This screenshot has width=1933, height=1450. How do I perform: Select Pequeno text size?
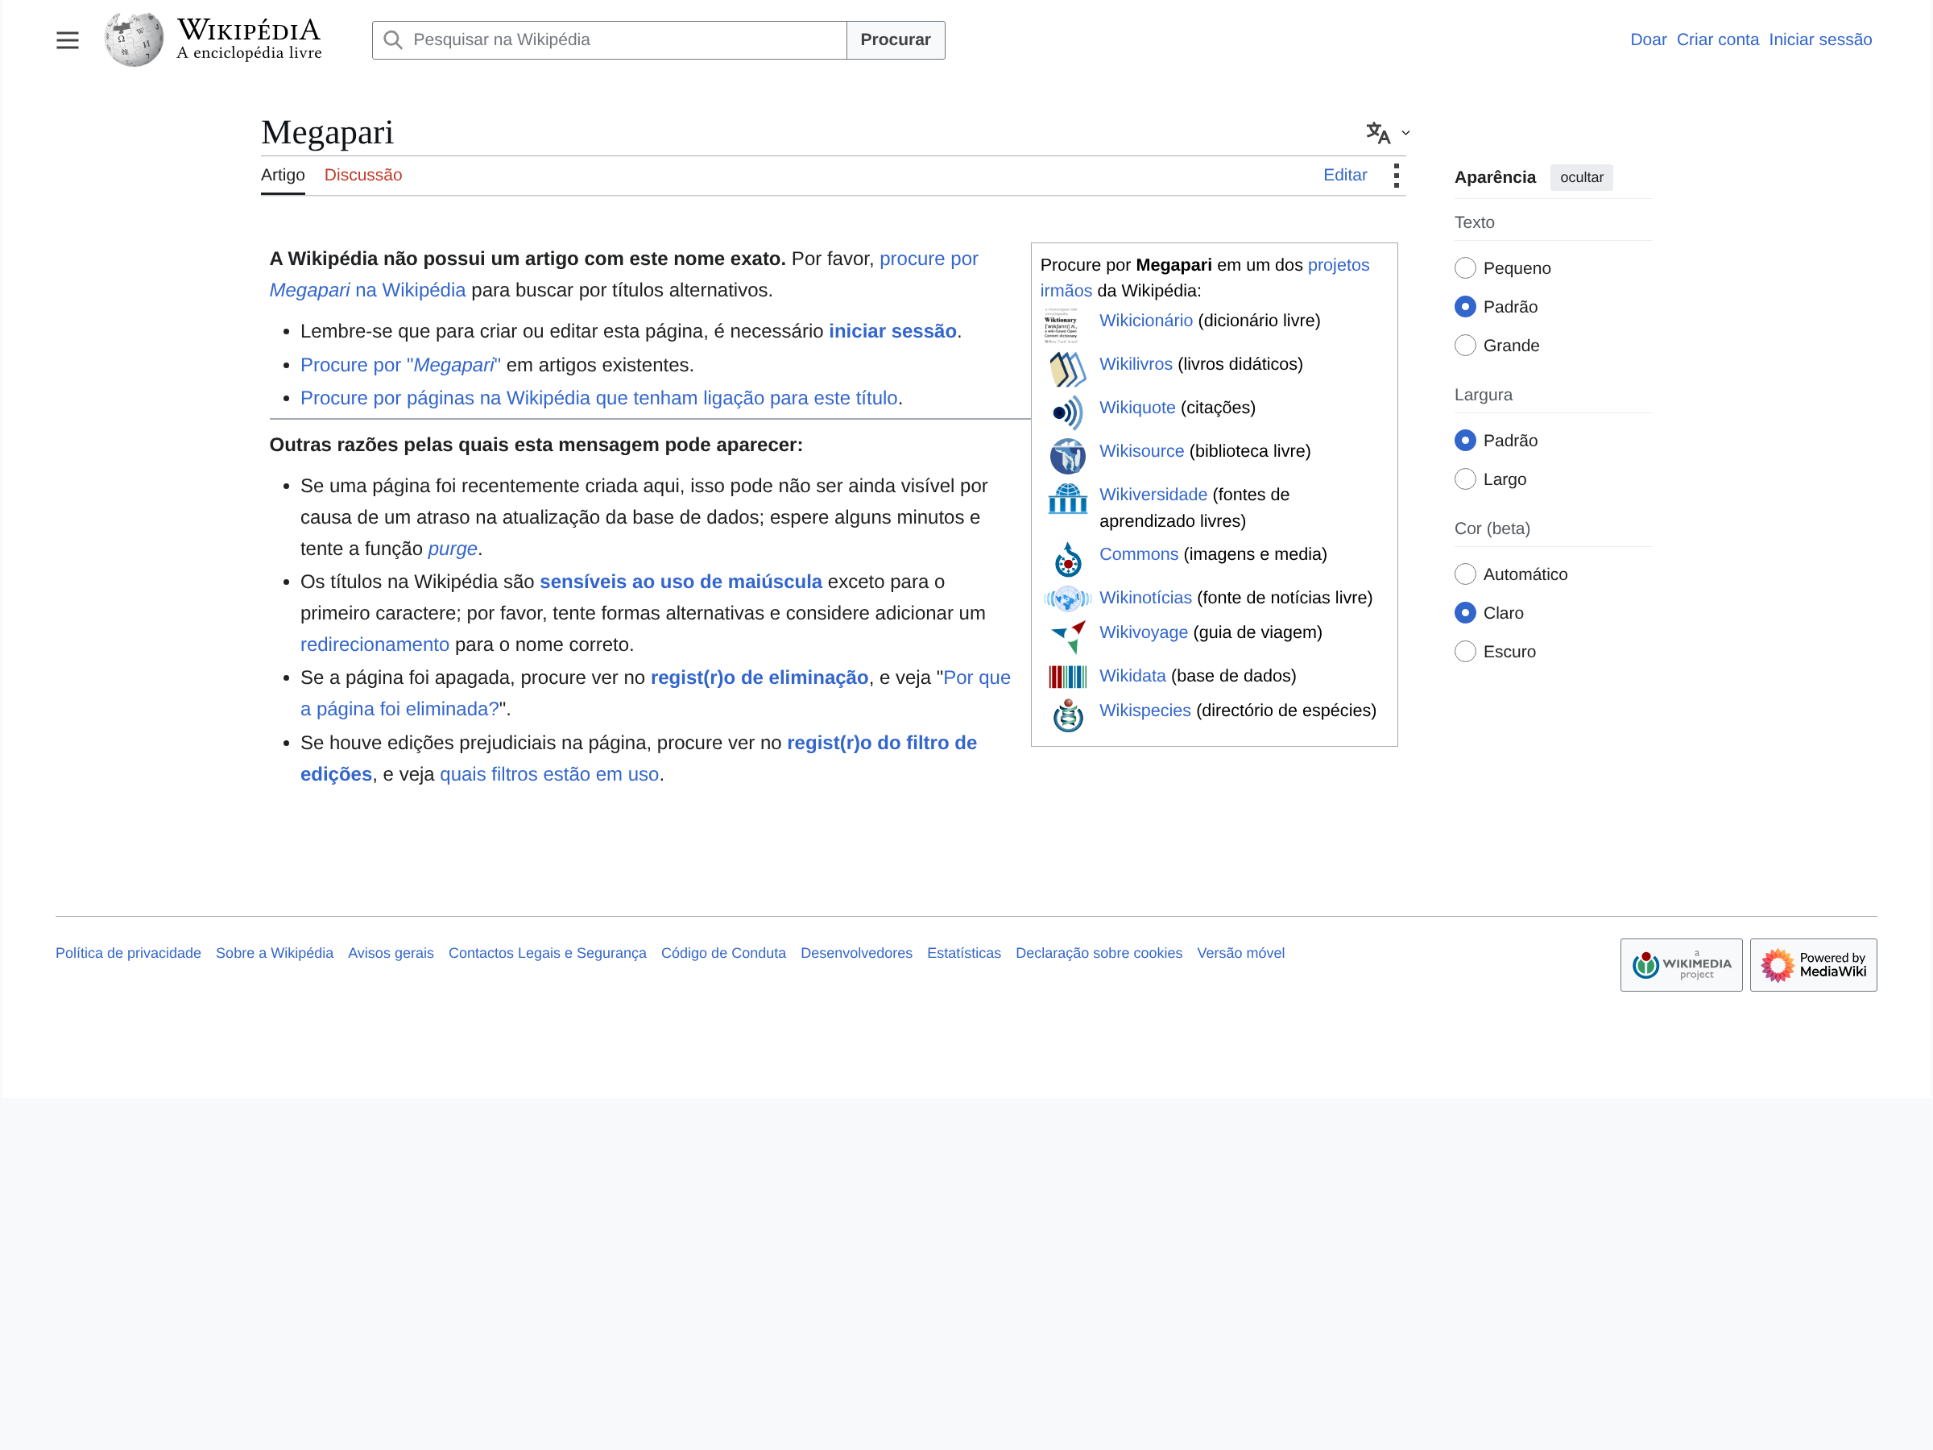pos(1466,268)
